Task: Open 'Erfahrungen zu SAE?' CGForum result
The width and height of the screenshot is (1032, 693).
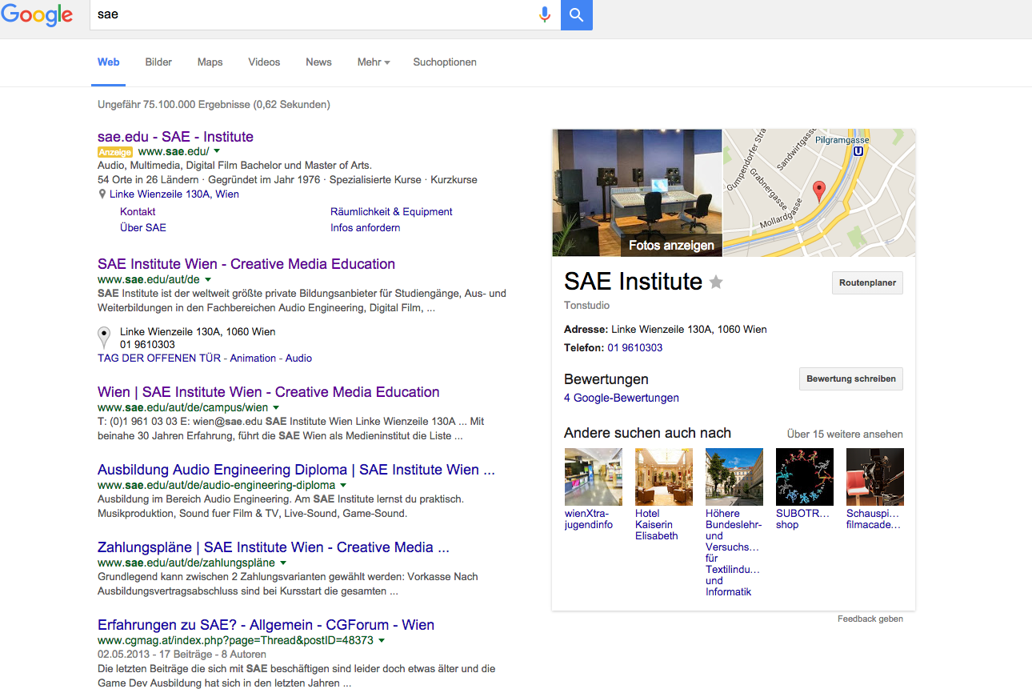Action: click(x=266, y=625)
